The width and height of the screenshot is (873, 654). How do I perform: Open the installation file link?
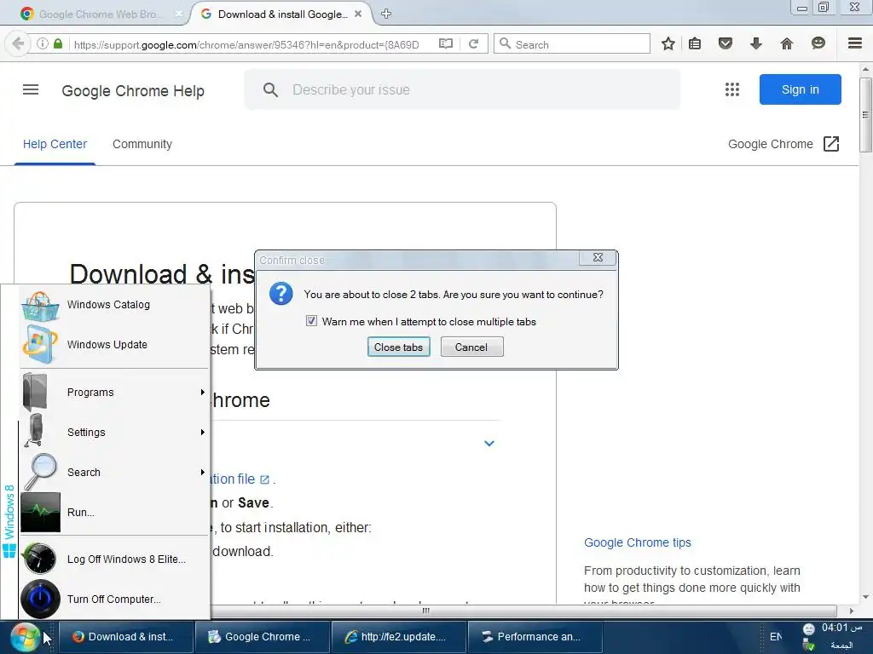(240, 479)
